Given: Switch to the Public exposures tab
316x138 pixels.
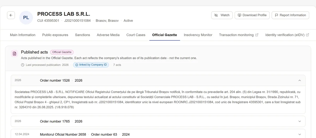Looking at the screenshot, I should pyautogui.click(x=55, y=35).
